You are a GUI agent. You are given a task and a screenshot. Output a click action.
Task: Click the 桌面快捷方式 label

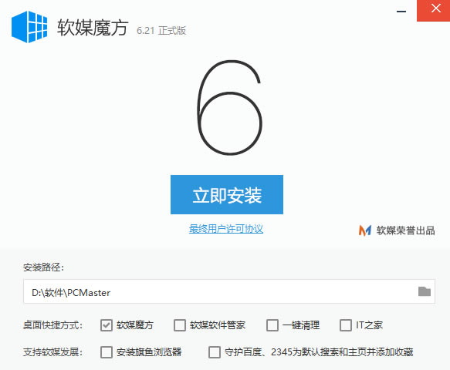pyautogui.click(x=52, y=325)
